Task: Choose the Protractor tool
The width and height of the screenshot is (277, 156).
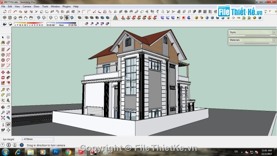Action: pos(3,95)
